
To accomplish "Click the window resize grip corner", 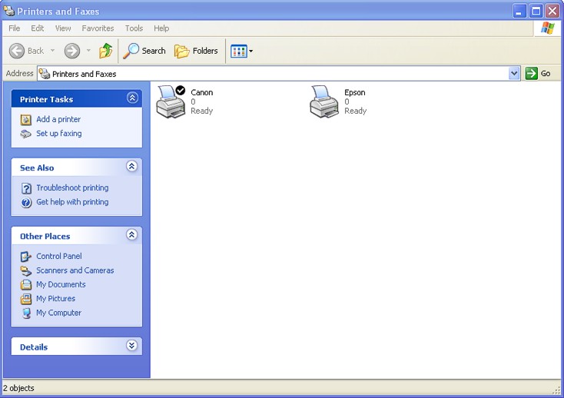I will (x=558, y=390).
